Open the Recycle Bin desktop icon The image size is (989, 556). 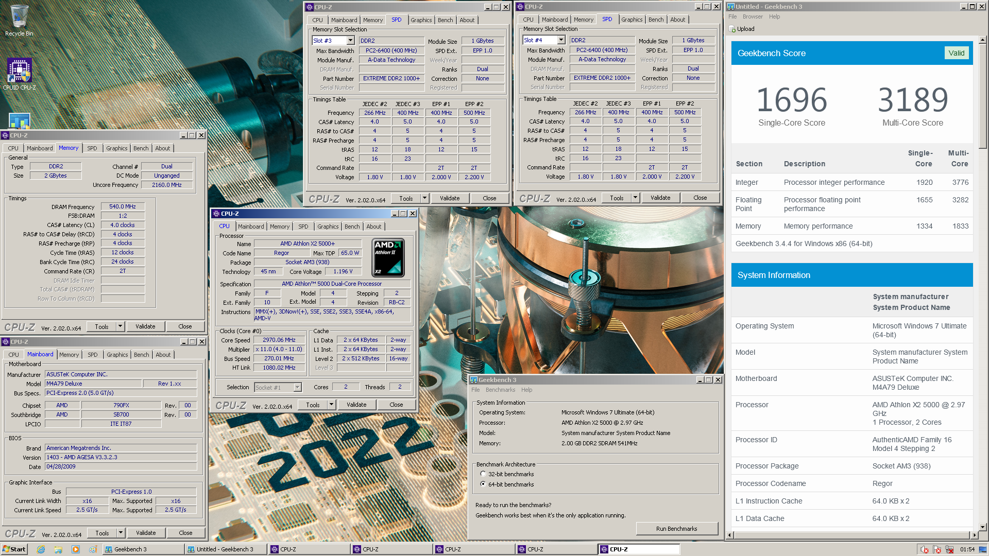coord(19,21)
